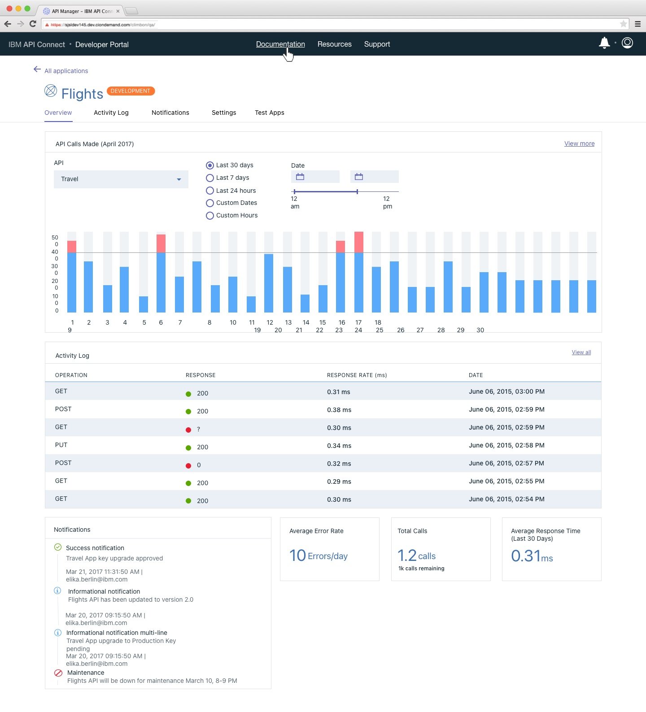646x712 pixels.
Task: Open the Overview tab
Action: [x=58, y=113]
